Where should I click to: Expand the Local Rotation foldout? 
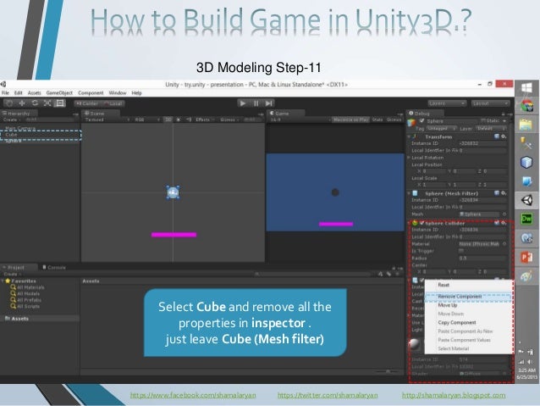409,158
